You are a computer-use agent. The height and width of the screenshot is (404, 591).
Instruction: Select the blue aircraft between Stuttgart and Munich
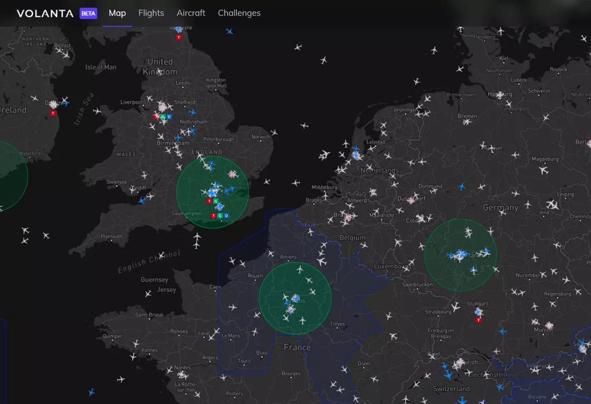coord(502,331)
